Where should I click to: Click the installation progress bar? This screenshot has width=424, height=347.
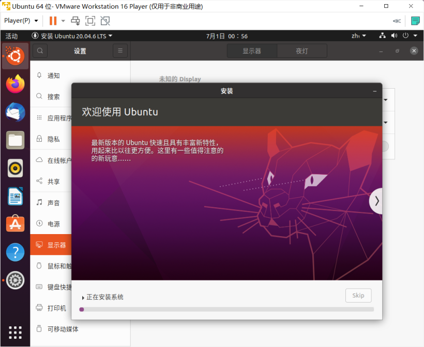point(226,309)
